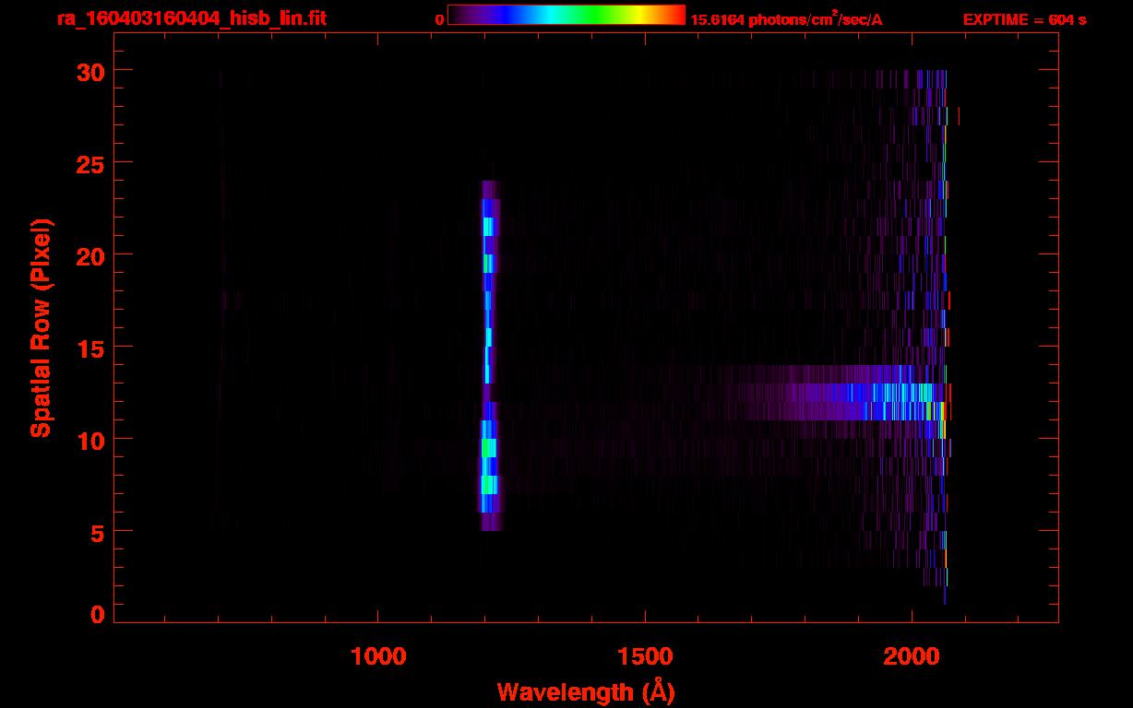Click the Wavelength (Å) axis title
The height and width of the screenshot is (708, 1133).
pos(586,692)
